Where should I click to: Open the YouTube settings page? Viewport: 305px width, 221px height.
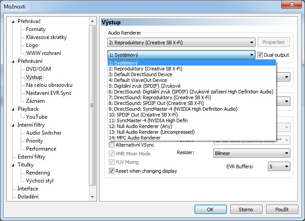pyautogui.click(x=37, y=117)
